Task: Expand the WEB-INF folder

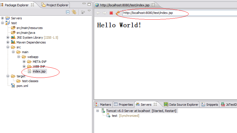Action: pos(24,66)
